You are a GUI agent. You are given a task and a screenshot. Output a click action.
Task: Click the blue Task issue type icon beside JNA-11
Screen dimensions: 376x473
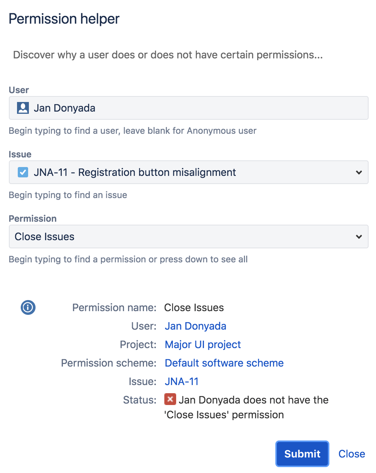[23, 172]
